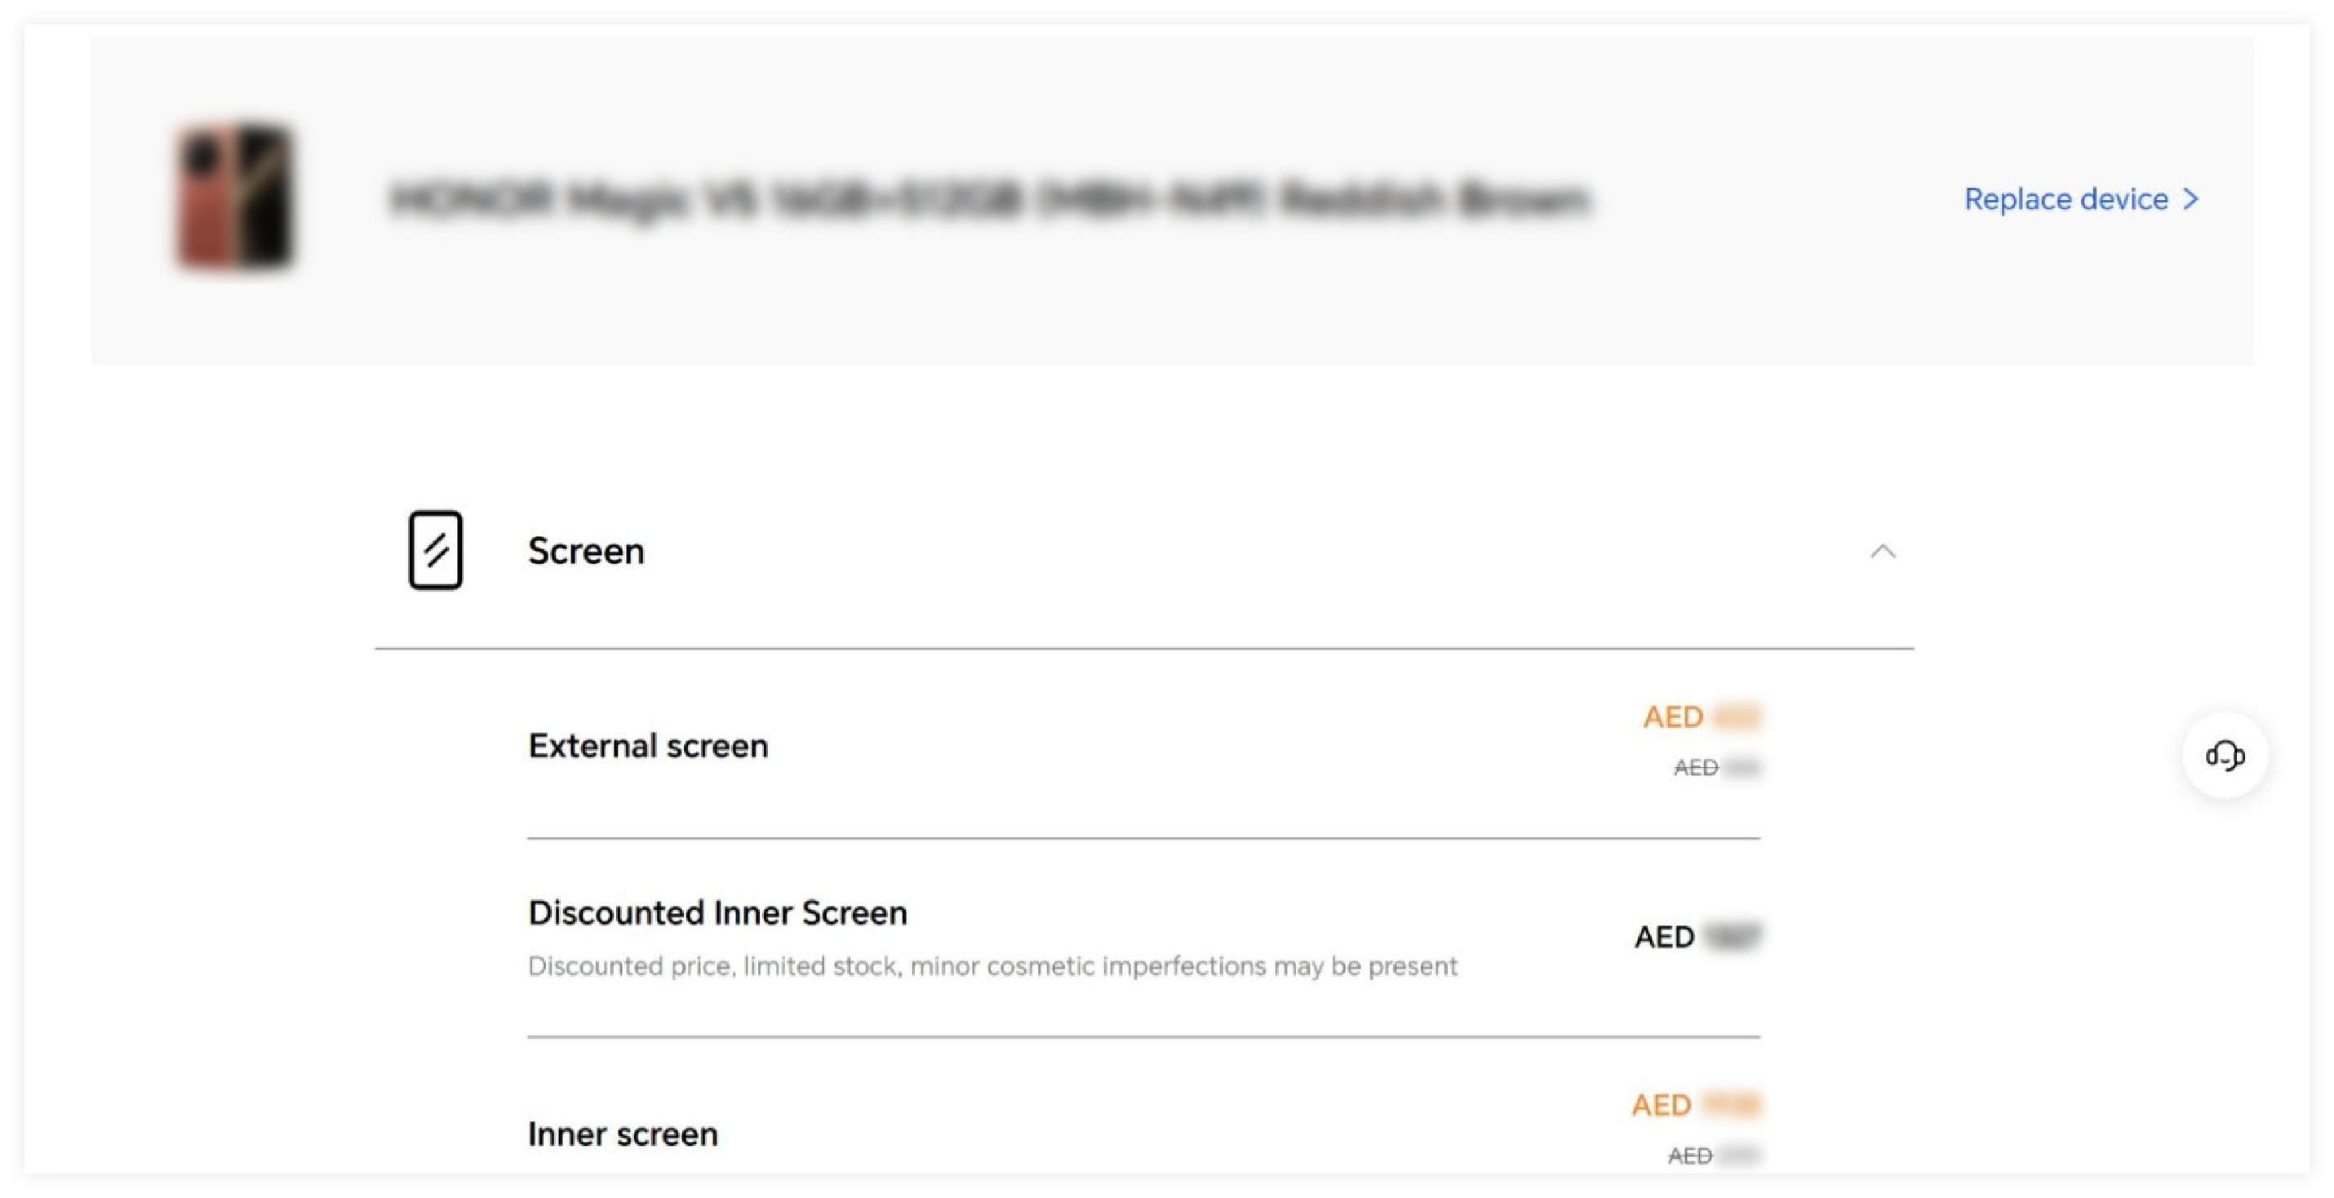Click the divider below External screen row

point(1143,839)
